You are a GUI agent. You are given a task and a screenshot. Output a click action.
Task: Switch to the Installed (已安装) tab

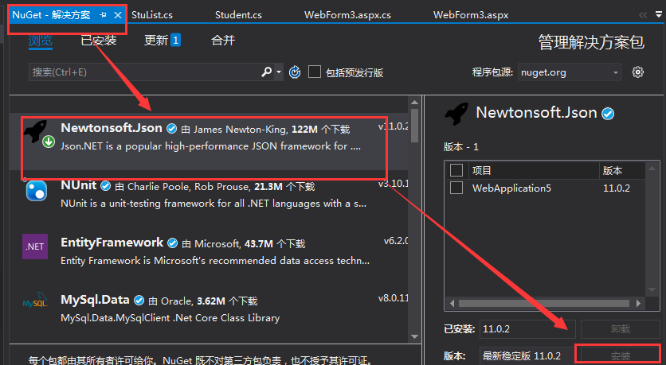99,41
